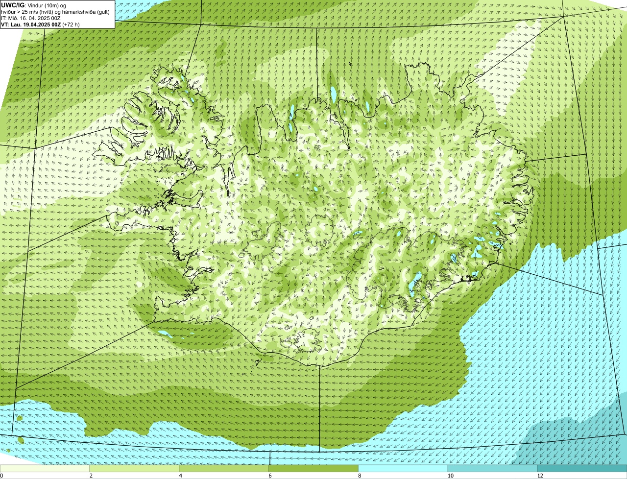Click the initial time "IT: Mið. 16. 04. 2025 00Z"
The width and height of the screenshot is (627, 479).
(31, 18)
